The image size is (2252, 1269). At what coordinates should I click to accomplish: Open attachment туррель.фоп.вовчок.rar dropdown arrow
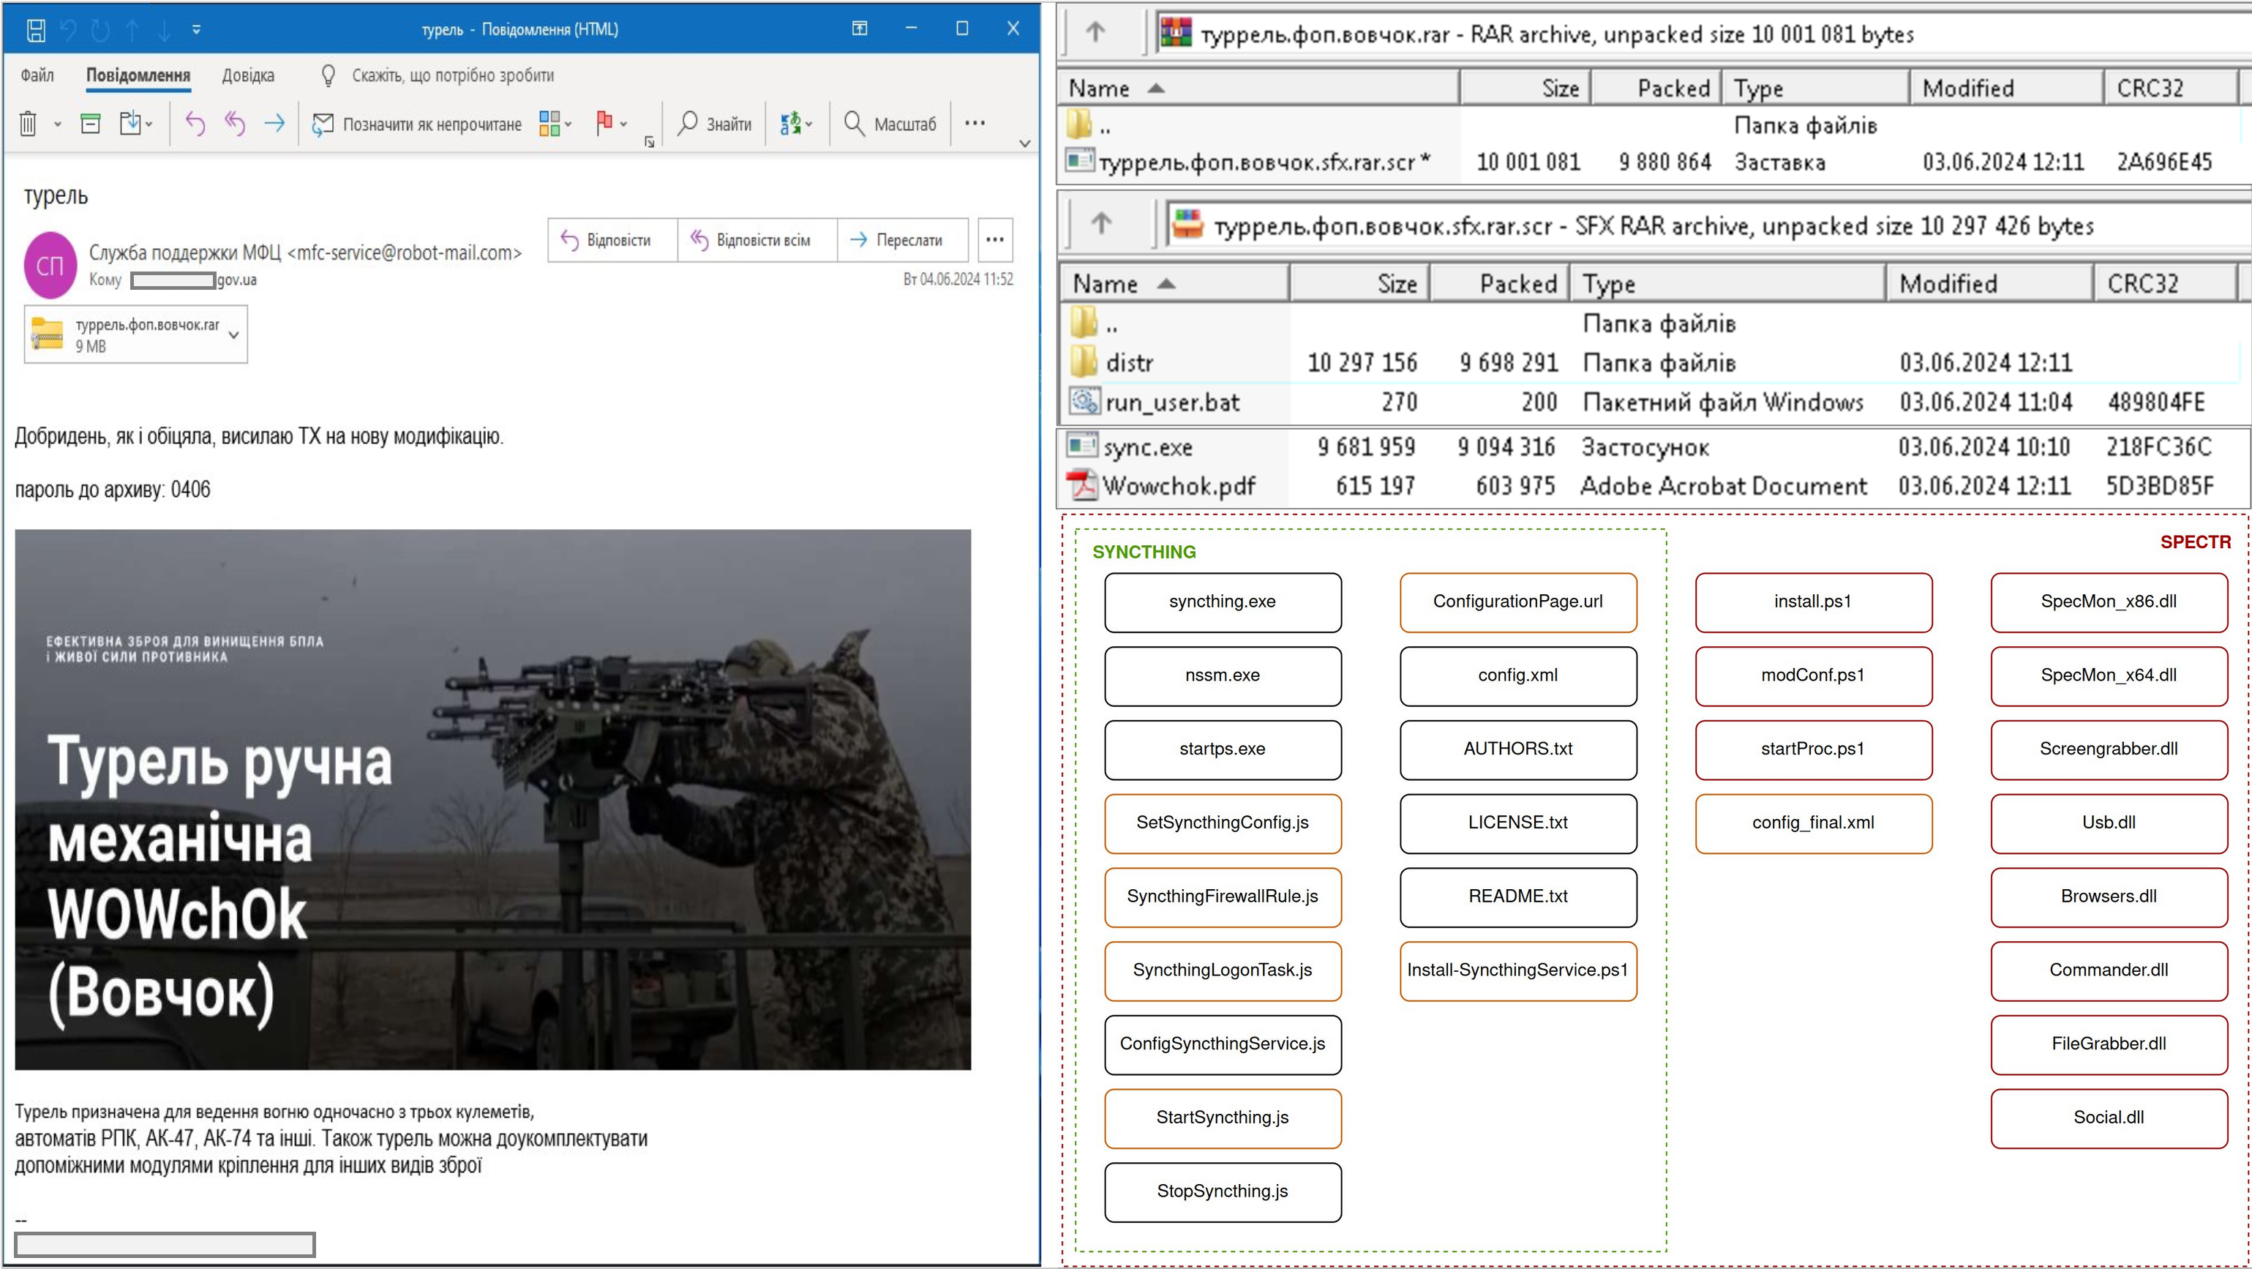click(233, 335)
